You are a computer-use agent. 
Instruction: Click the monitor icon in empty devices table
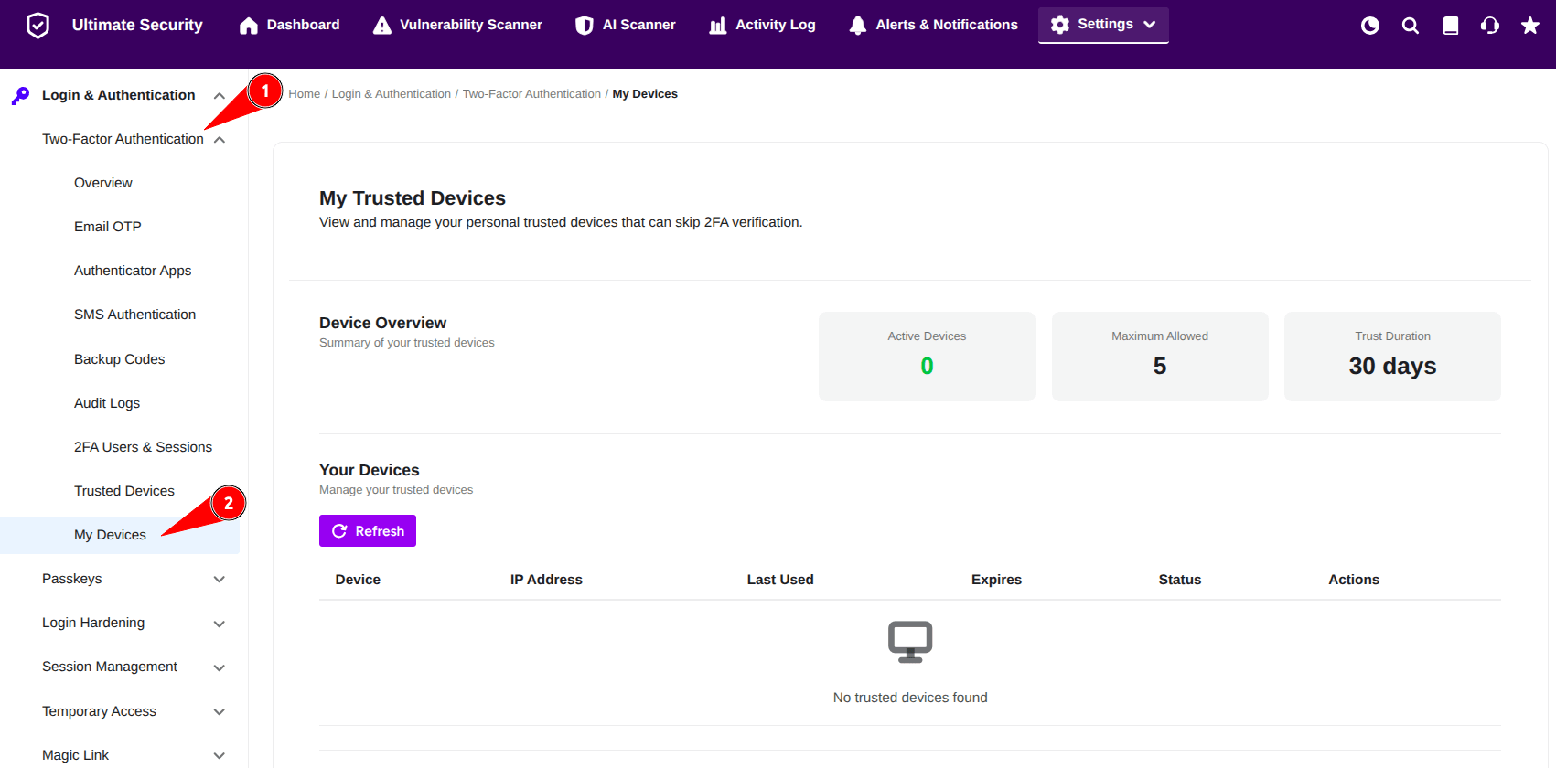[910, 642]
